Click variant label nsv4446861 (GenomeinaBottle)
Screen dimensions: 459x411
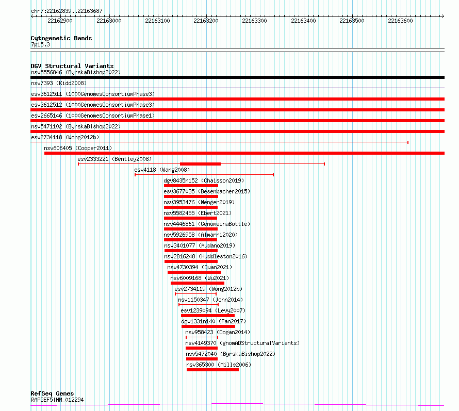coord(207,224)
